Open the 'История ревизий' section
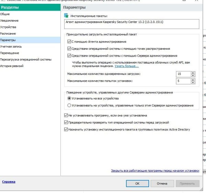The width and height of the screenshot is (206, 193). pos(30,66)
